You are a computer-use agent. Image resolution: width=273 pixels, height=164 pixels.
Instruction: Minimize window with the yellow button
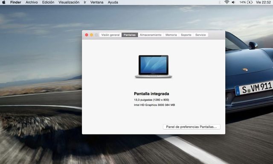[x=91, y=35]
